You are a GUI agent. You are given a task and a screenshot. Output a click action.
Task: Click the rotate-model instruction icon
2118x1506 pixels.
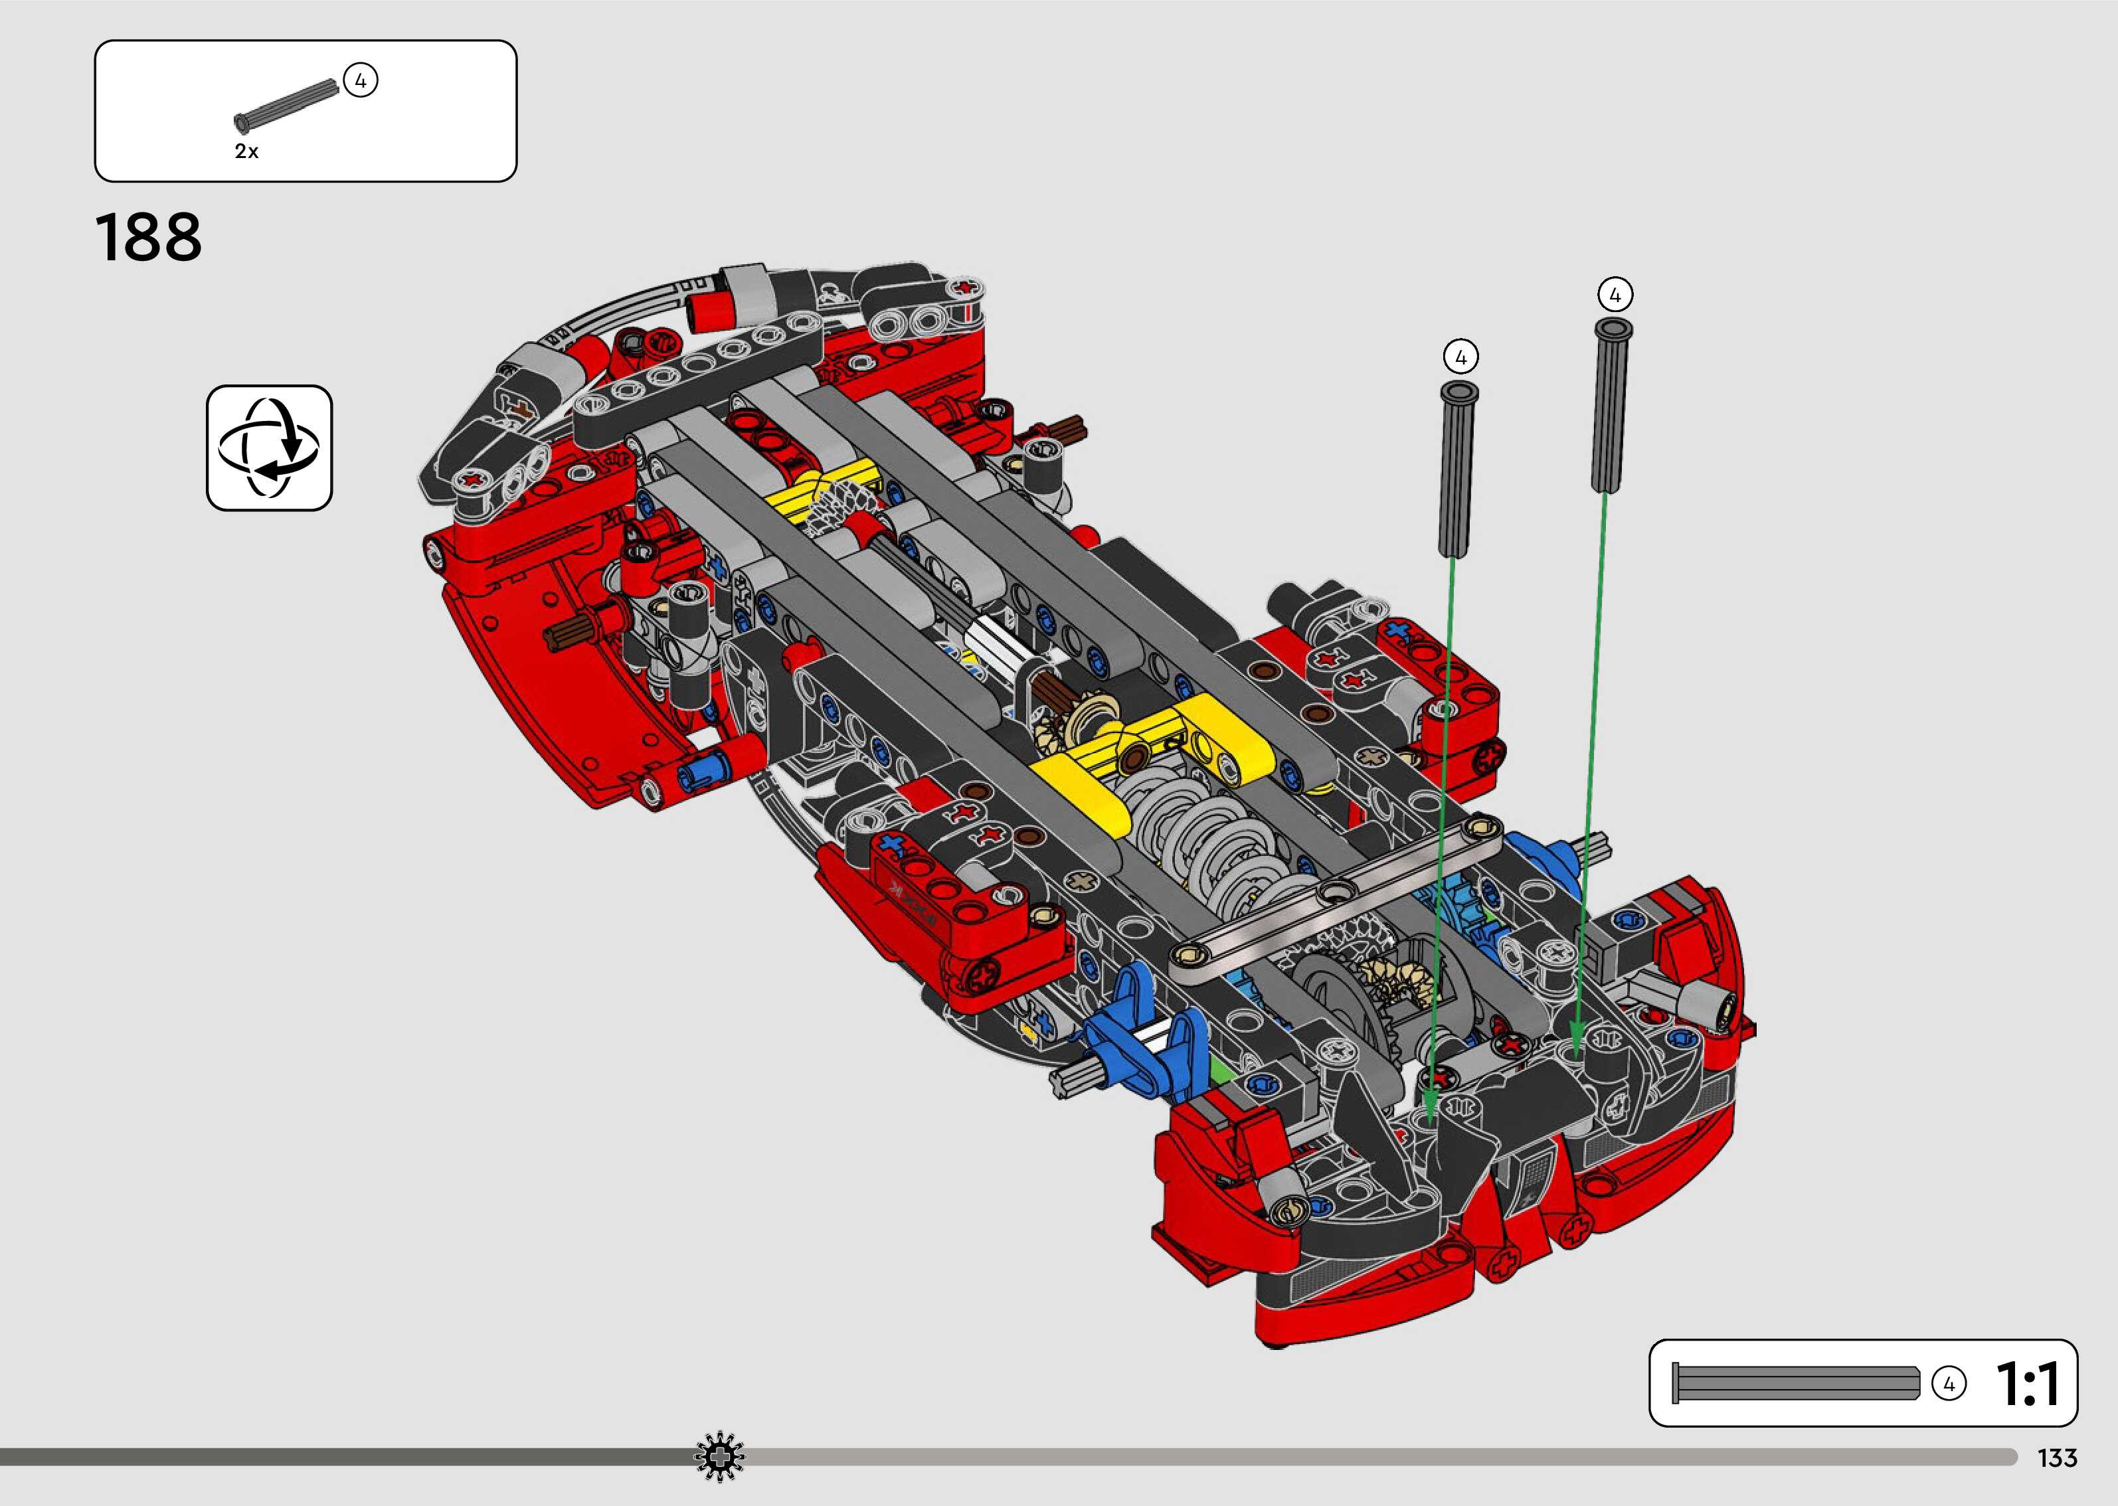tap(269, 448)
